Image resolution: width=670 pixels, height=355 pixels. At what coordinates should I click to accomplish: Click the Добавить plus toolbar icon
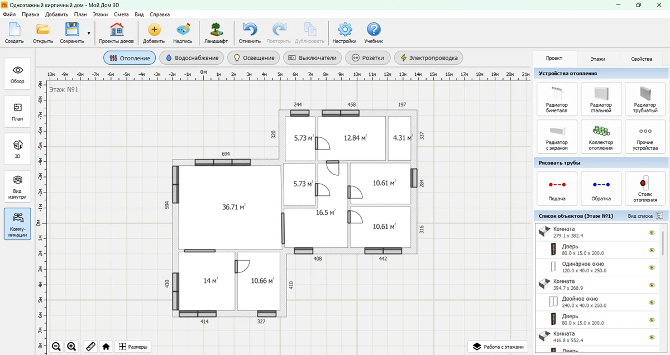(x=154, y=33)
